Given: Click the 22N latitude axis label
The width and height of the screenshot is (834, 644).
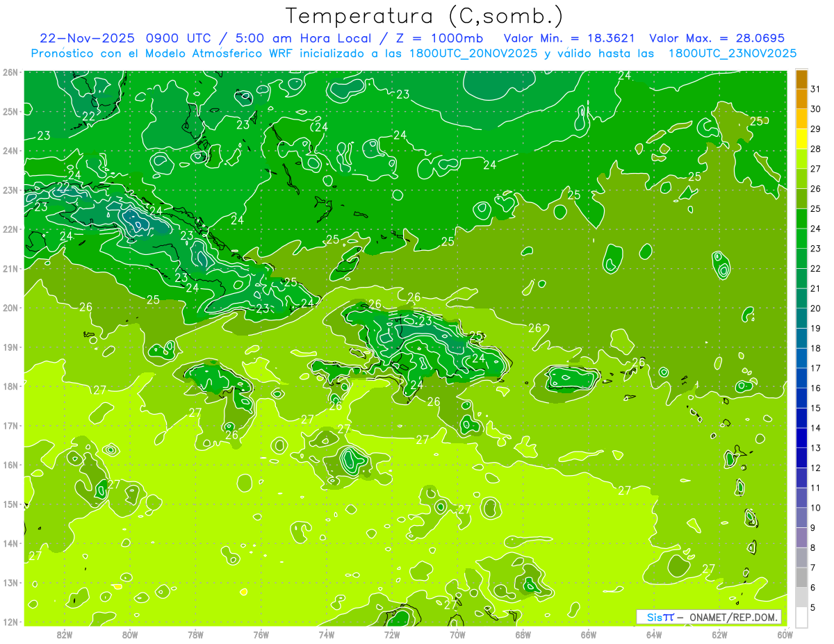Looking at the screenshot, I should [11, 229].
